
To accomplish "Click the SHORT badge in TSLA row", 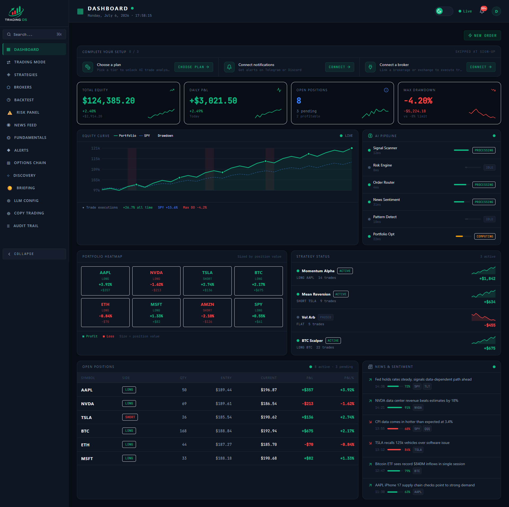I will click(130, 417).
